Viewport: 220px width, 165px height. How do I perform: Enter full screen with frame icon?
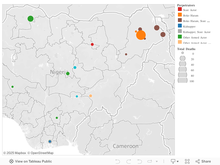pyautogui.click(x=187, y=161)
